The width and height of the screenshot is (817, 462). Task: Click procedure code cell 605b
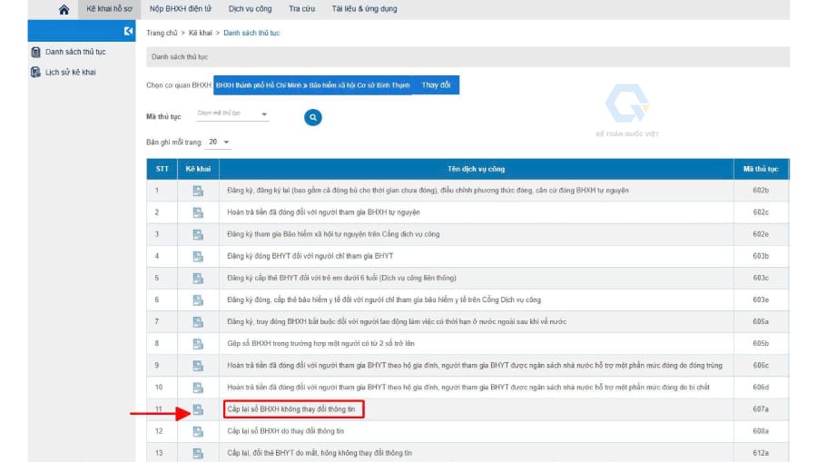[761, 344]
